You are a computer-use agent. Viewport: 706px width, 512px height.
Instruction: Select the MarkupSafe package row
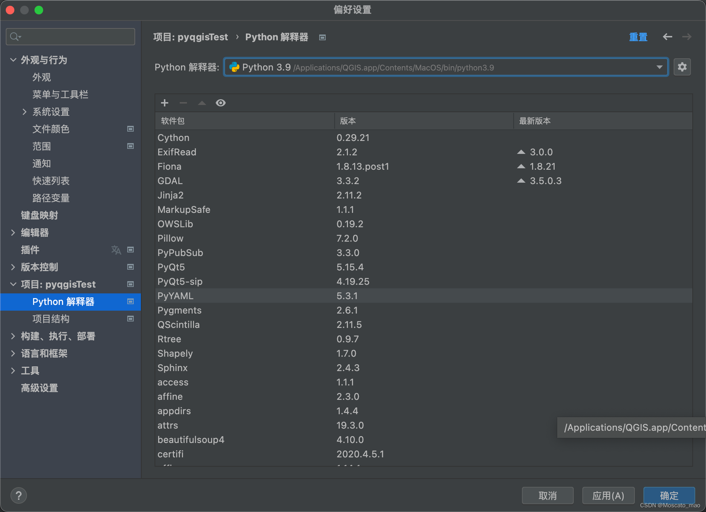pyautogui.click(x=423, y=210)
